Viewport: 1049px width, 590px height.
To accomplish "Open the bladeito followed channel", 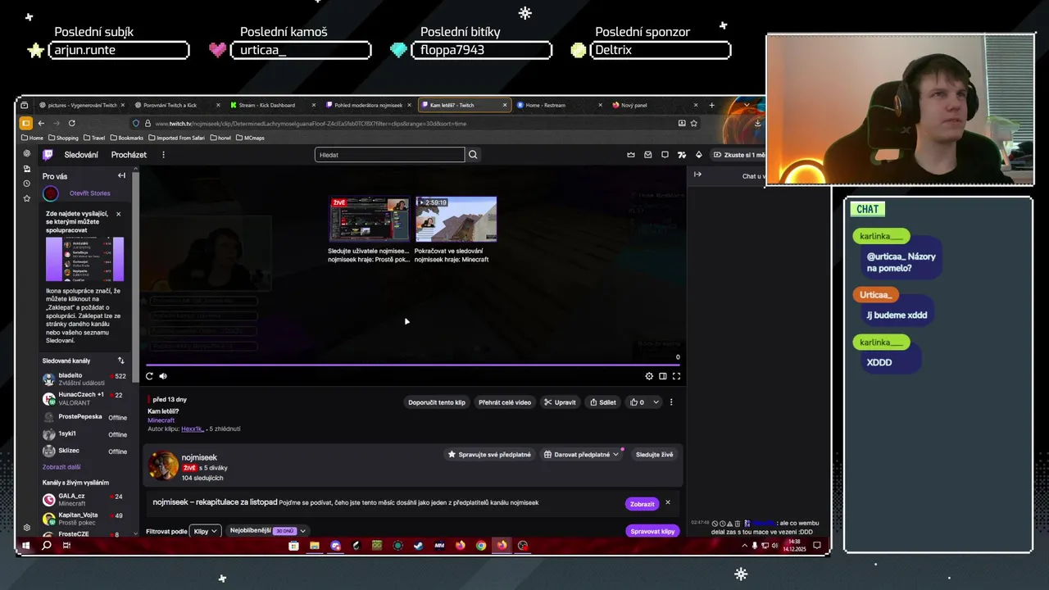I will click(x=85, y=379).
